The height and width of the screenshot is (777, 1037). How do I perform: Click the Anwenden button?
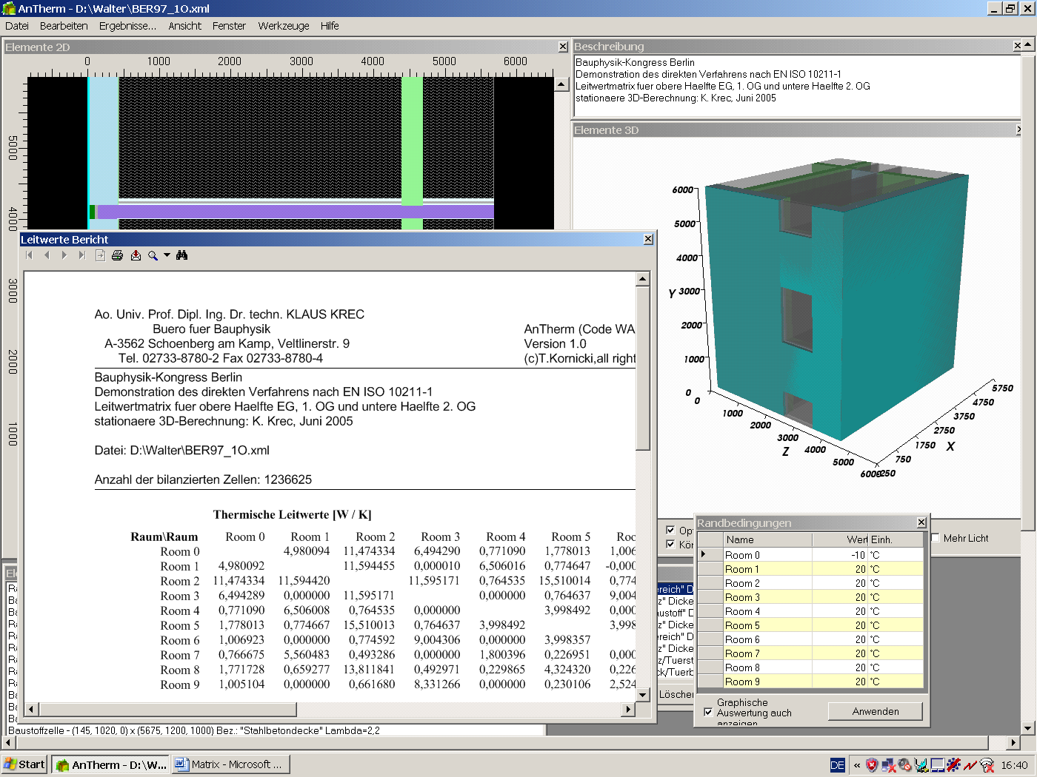coord(875,711)
